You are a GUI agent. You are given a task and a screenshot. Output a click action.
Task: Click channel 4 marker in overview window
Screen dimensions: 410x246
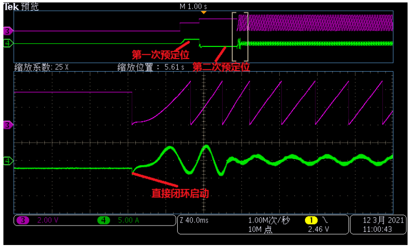7,43
